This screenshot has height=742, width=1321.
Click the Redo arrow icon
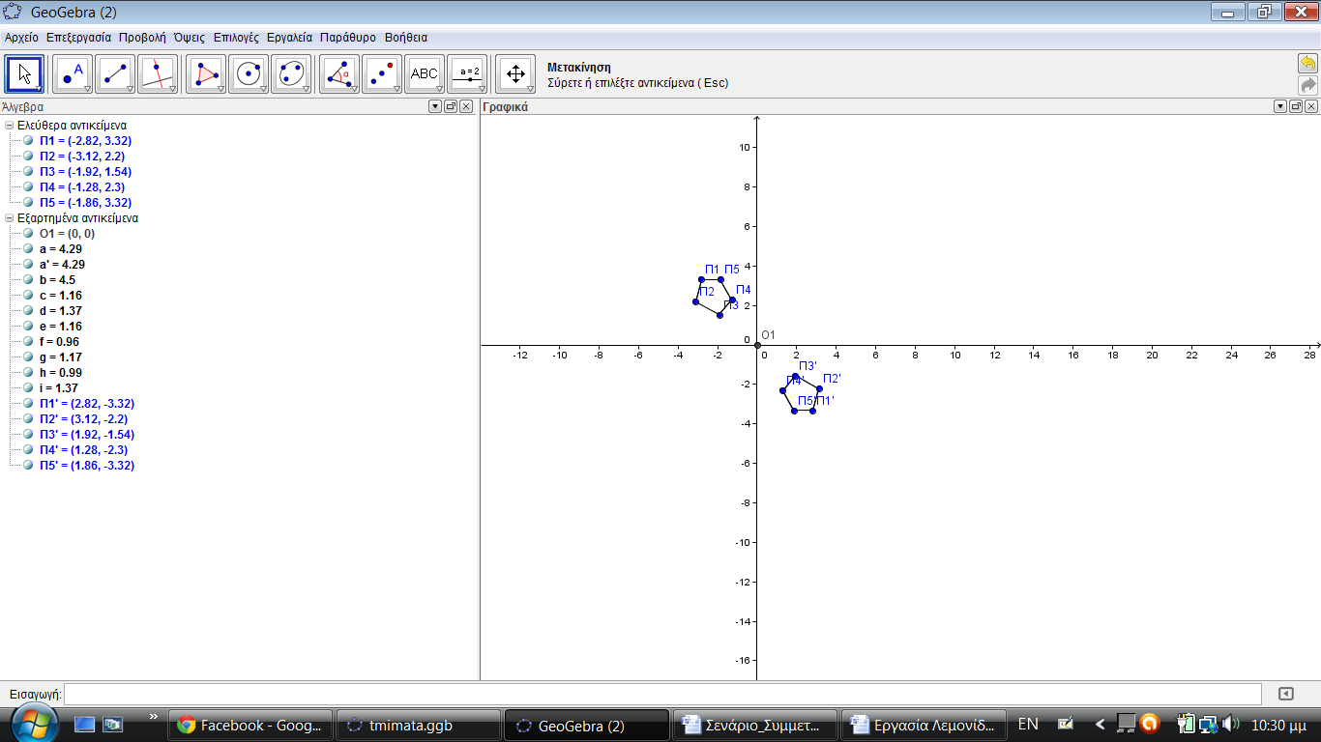tap(1307, 85)
